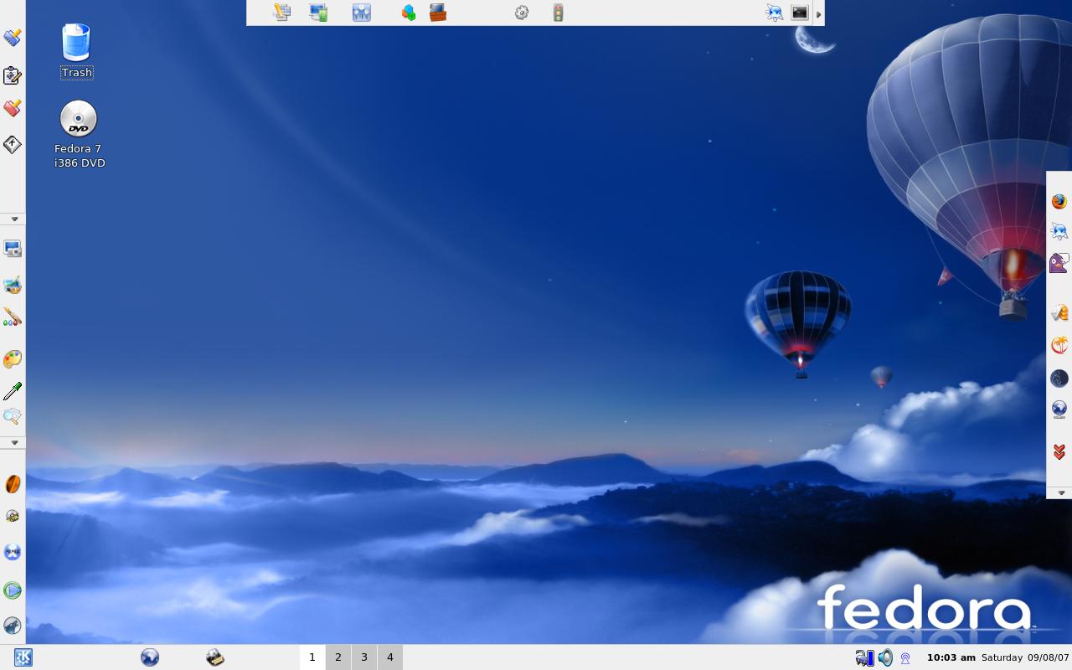Launch Firefox from the right panel
This screenshot has height=670, width=1072.
[1059, 202]
